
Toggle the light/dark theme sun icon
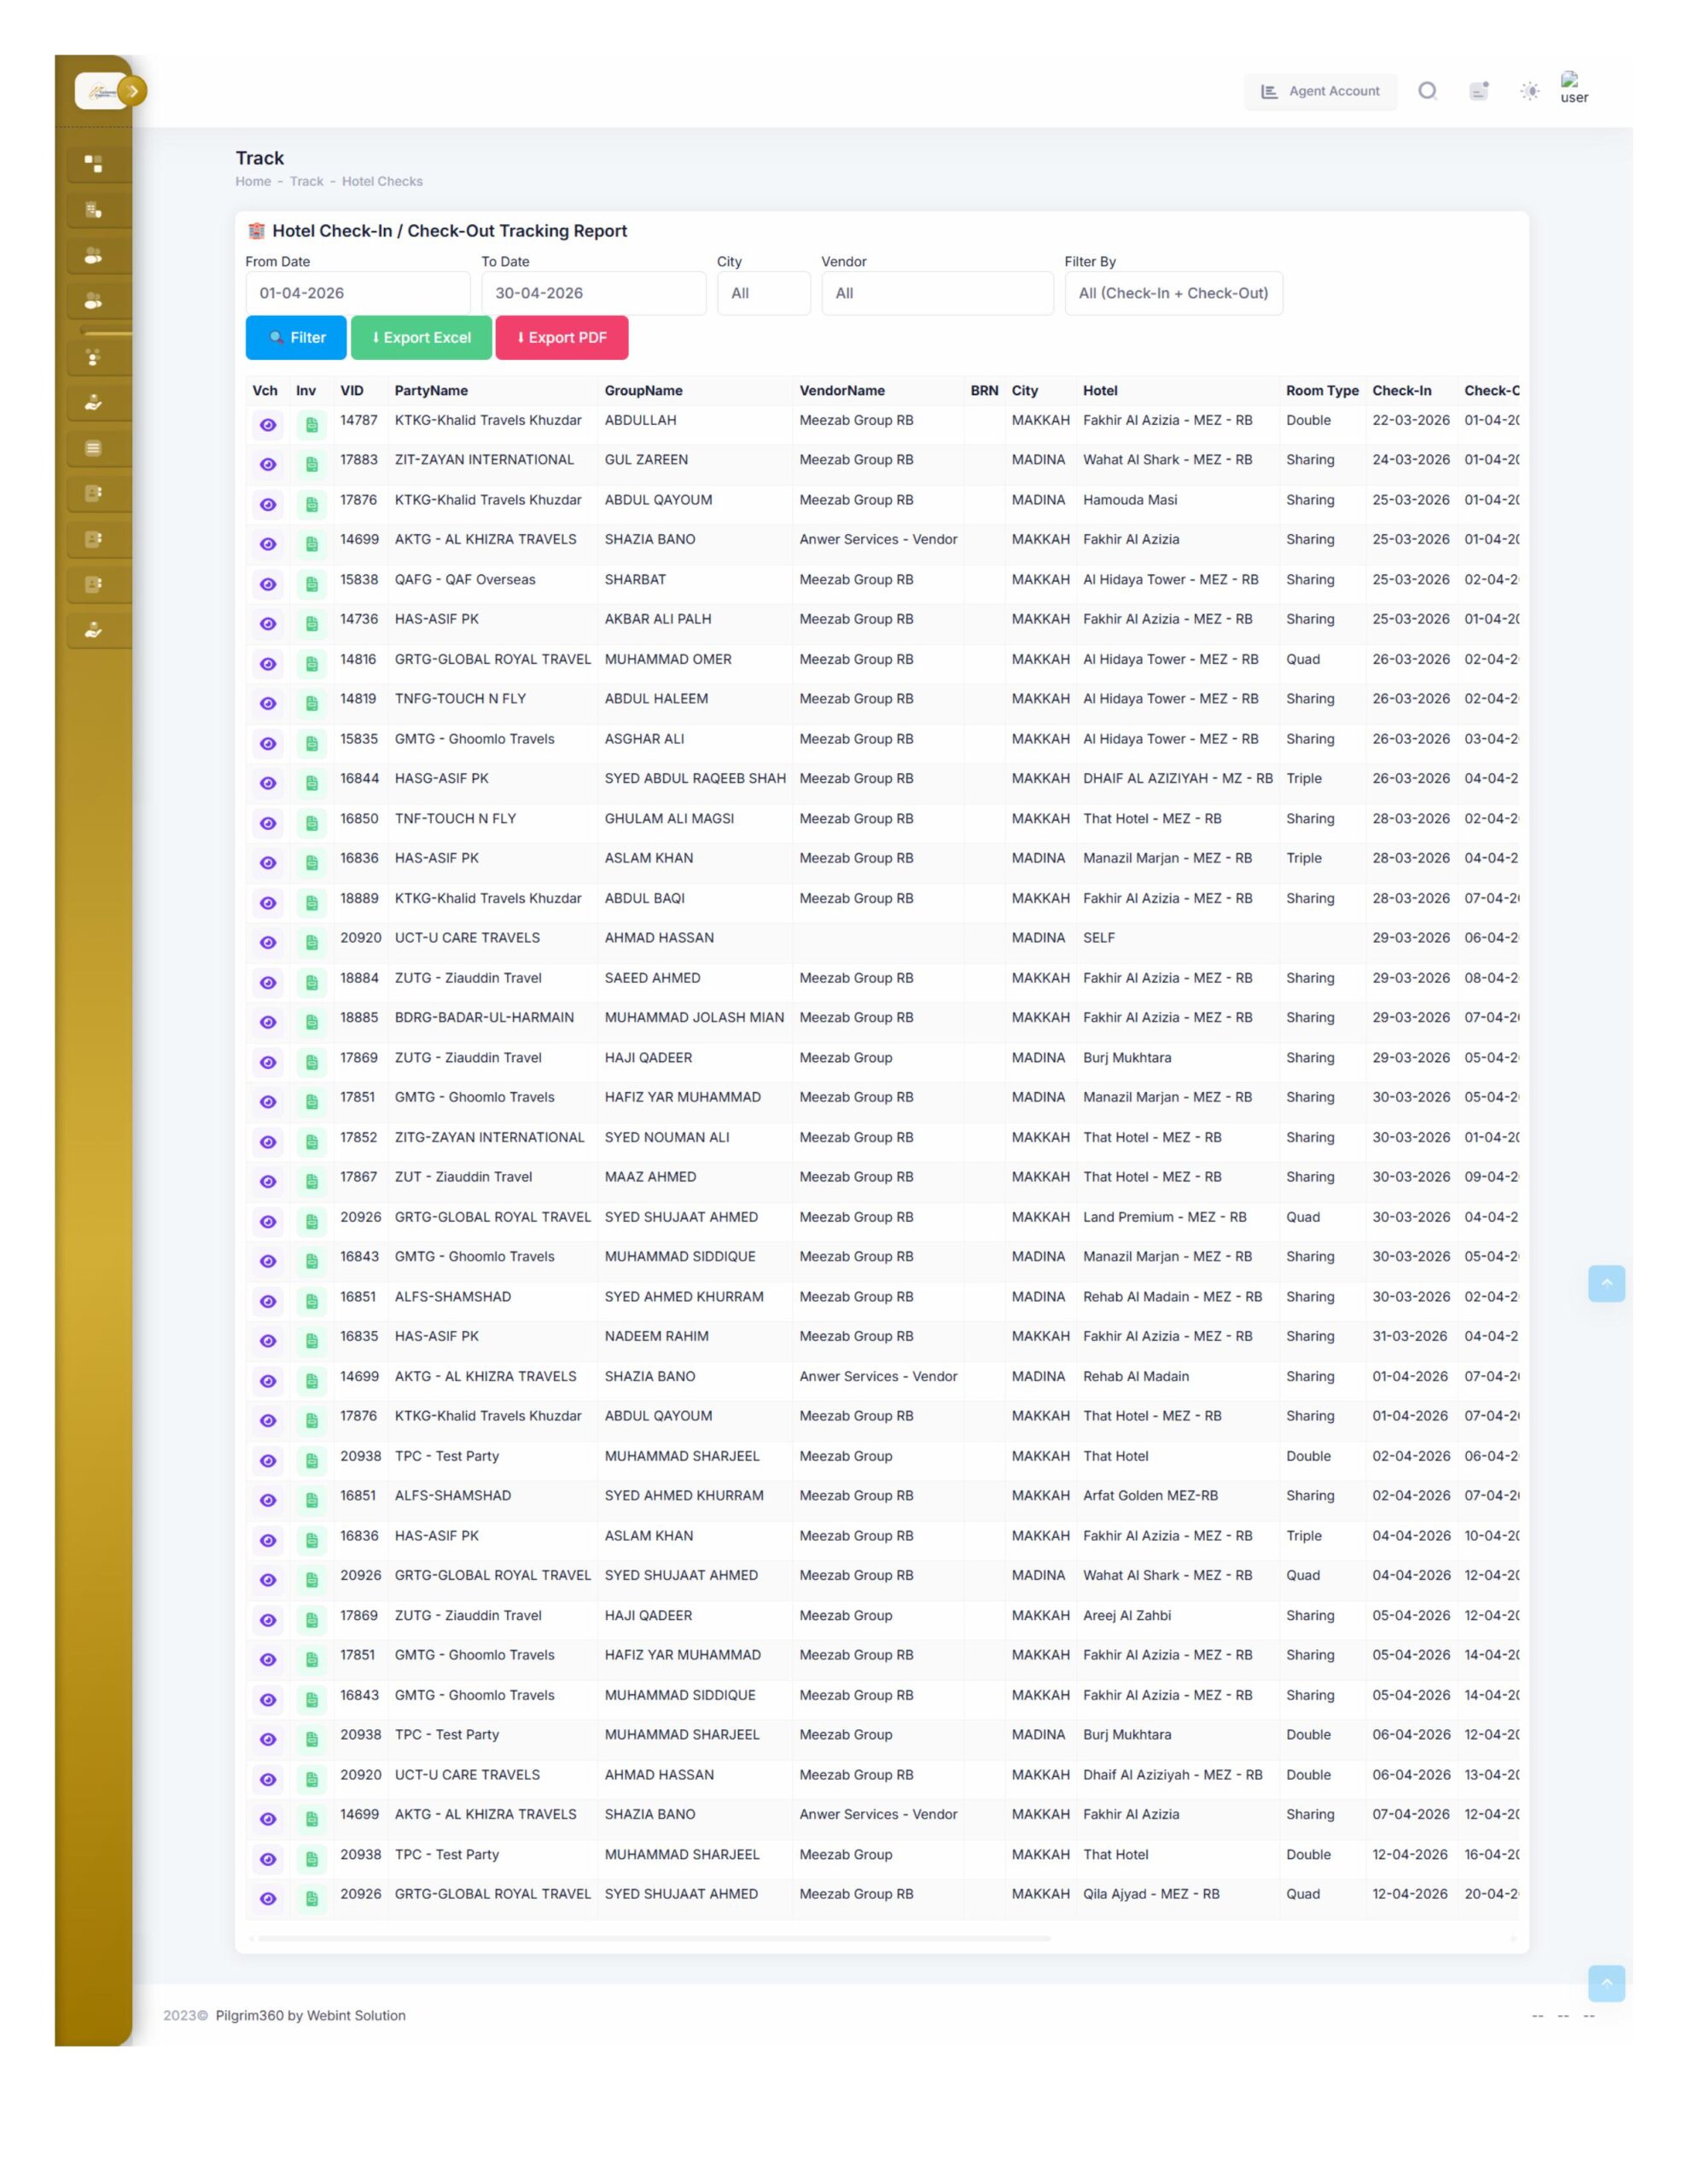(1529, 91)
